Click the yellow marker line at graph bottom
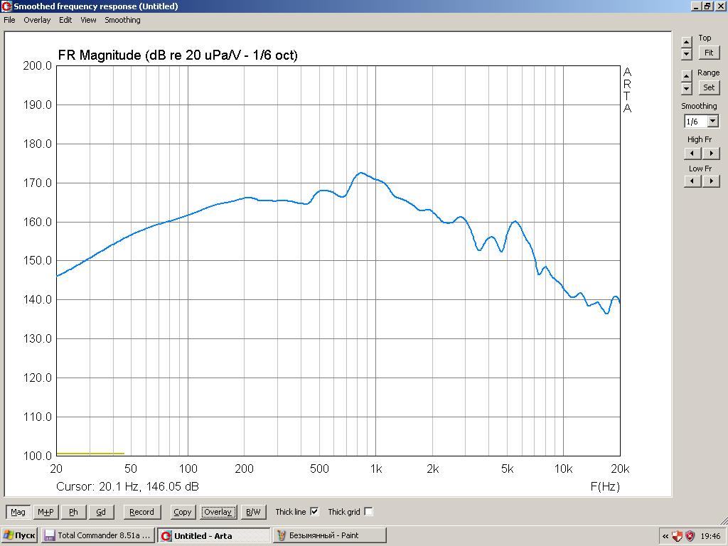Screen dimensions: 728x546 (x=90, y=453)
